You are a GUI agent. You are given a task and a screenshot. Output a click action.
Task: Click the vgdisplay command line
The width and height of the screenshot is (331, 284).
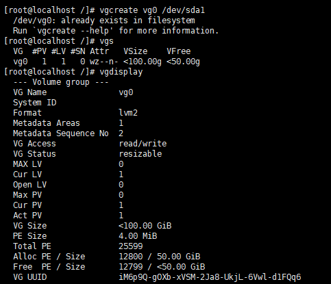[x=73, y=72]
